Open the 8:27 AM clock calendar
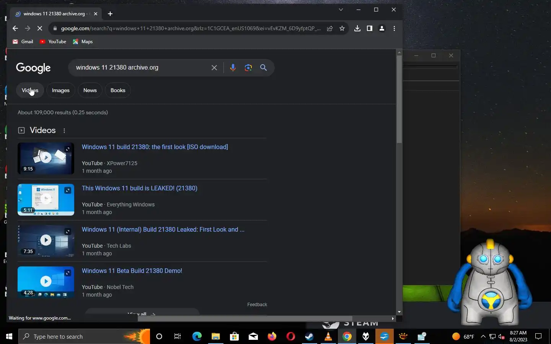 tap(518, 336)
